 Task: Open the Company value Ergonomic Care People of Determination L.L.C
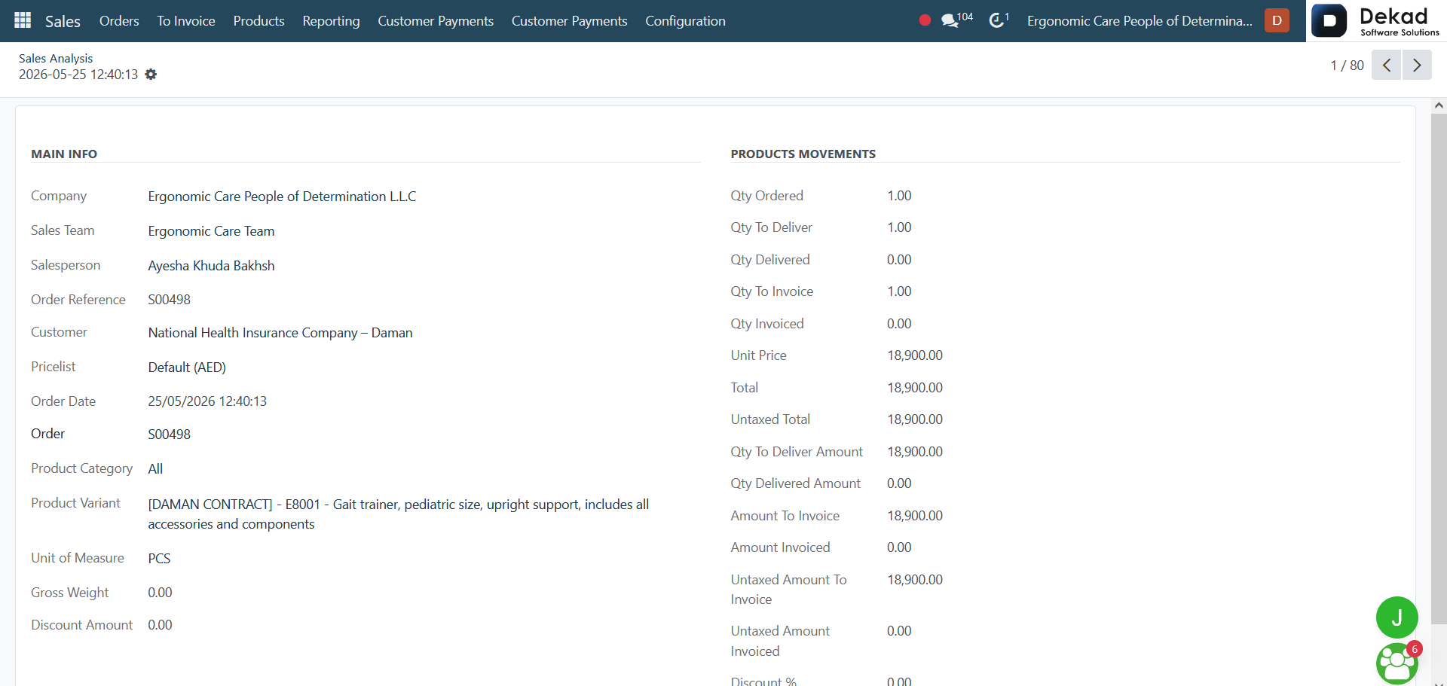click(282, 197)
